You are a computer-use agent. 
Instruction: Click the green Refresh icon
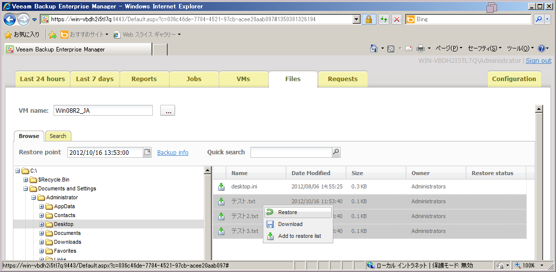(384, 19)
